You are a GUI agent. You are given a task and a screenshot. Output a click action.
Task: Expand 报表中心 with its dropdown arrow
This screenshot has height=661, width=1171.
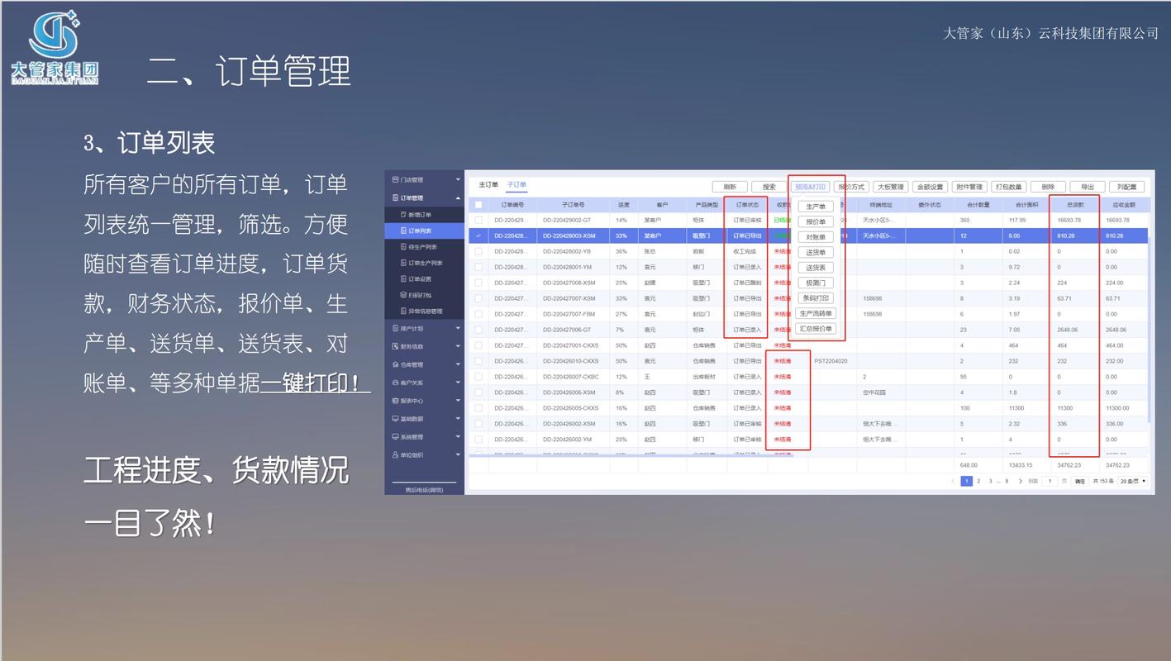458,401
